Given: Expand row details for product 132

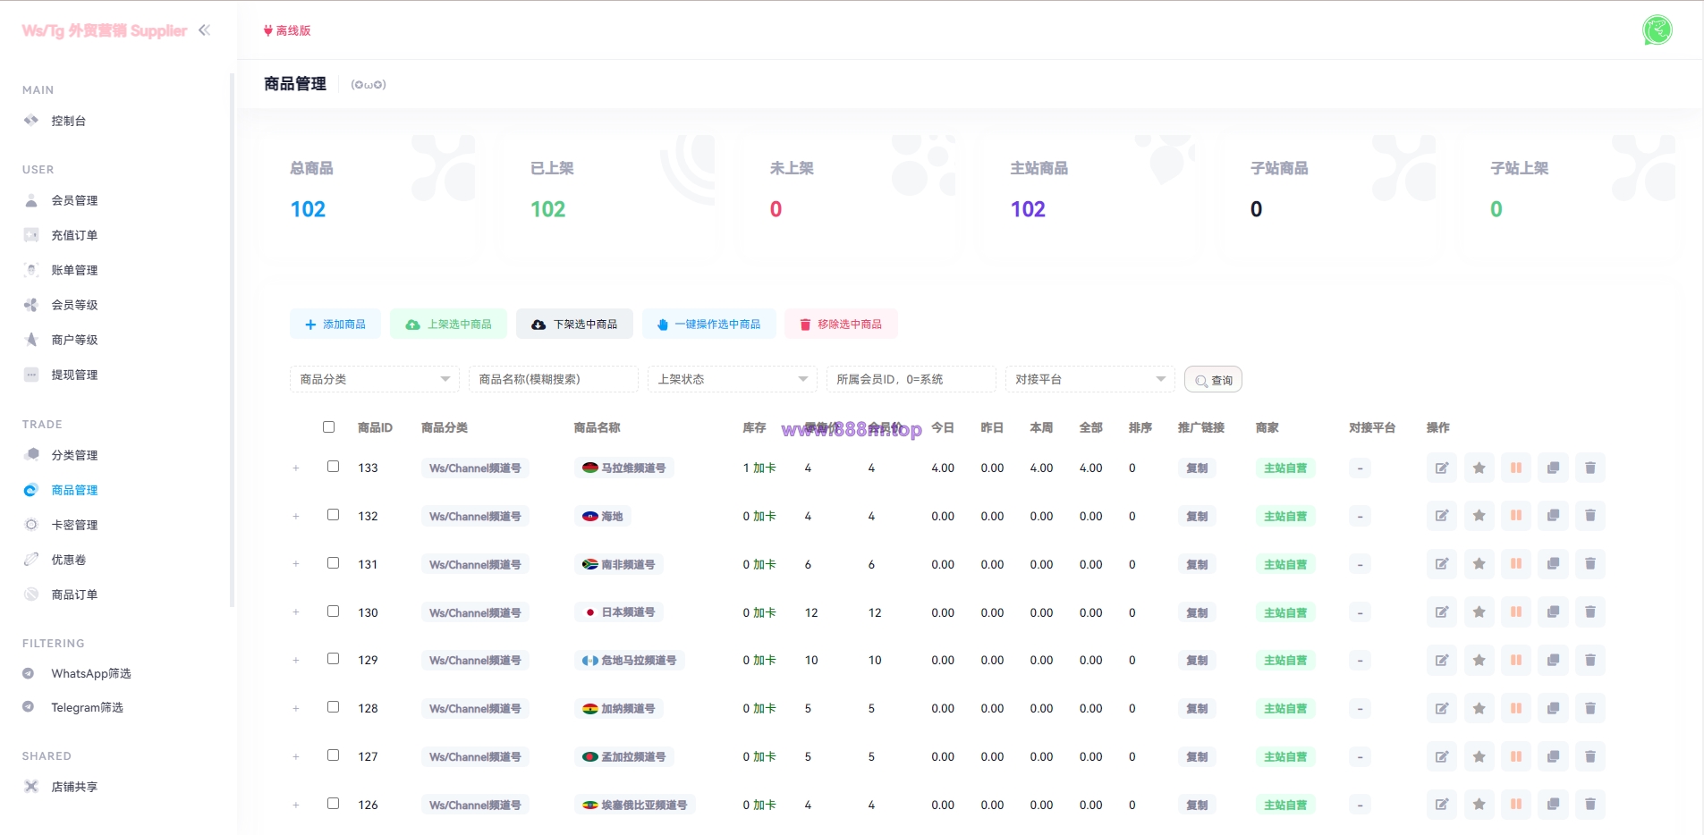Looking at the screenshot, I should point(296,517).
